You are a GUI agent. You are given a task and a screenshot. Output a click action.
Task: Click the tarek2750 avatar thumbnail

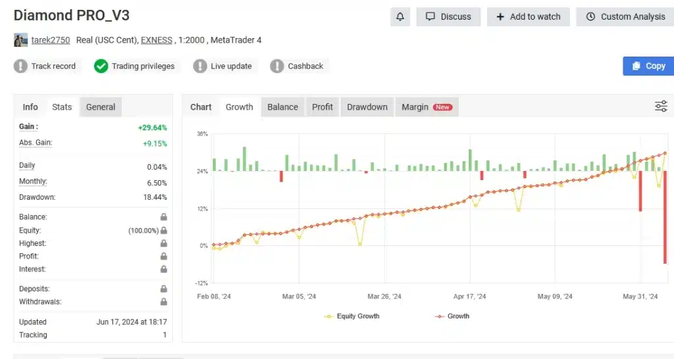tap(20, 40)
